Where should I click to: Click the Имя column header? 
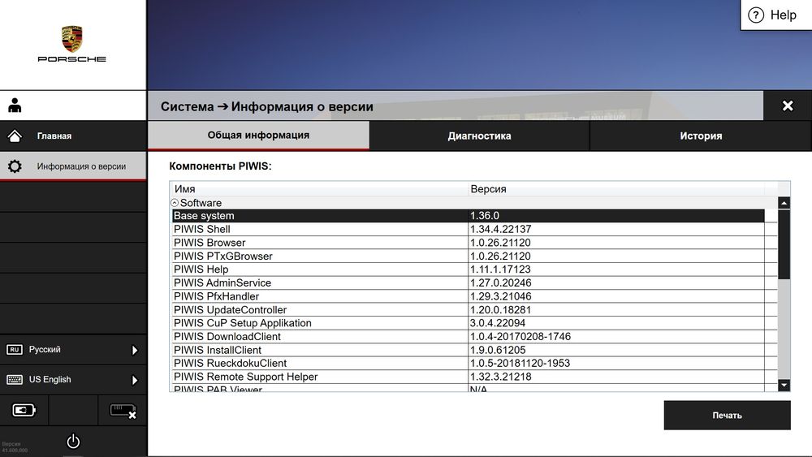(319, 189)
